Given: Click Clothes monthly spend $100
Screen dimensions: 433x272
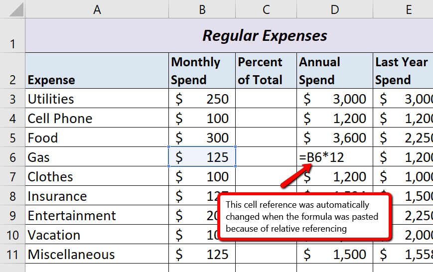Looking at the screenshot, I should coord(202,176).
